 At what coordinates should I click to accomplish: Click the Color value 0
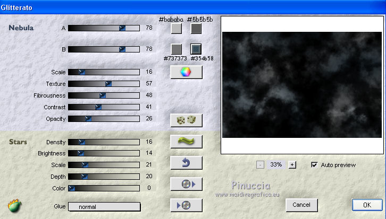coord(149,188)
